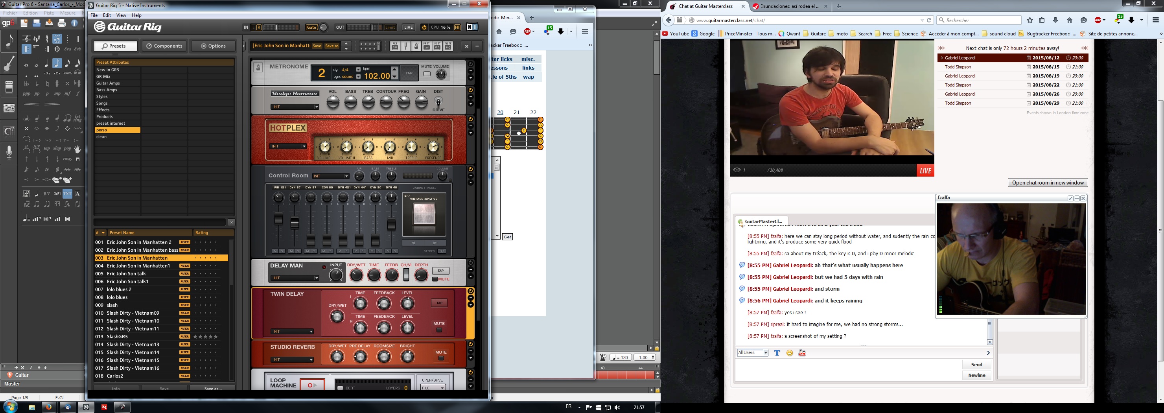Select the Guitar Pro microphone tool

[9, 152]
